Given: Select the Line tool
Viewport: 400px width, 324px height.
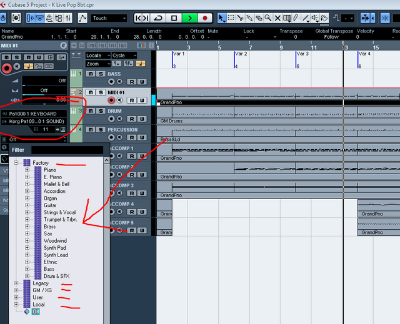Looking at the screenshot, I should tap(306, 18).
